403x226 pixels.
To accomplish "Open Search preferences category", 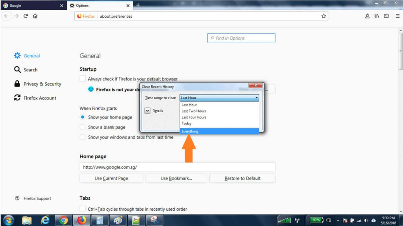I will (26, 70).
